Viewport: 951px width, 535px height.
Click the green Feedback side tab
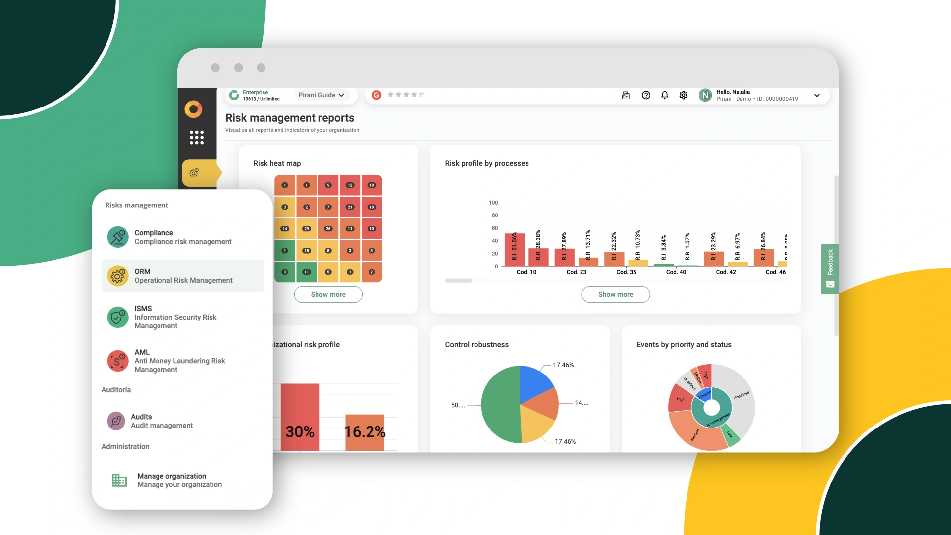tap(830, 268)
